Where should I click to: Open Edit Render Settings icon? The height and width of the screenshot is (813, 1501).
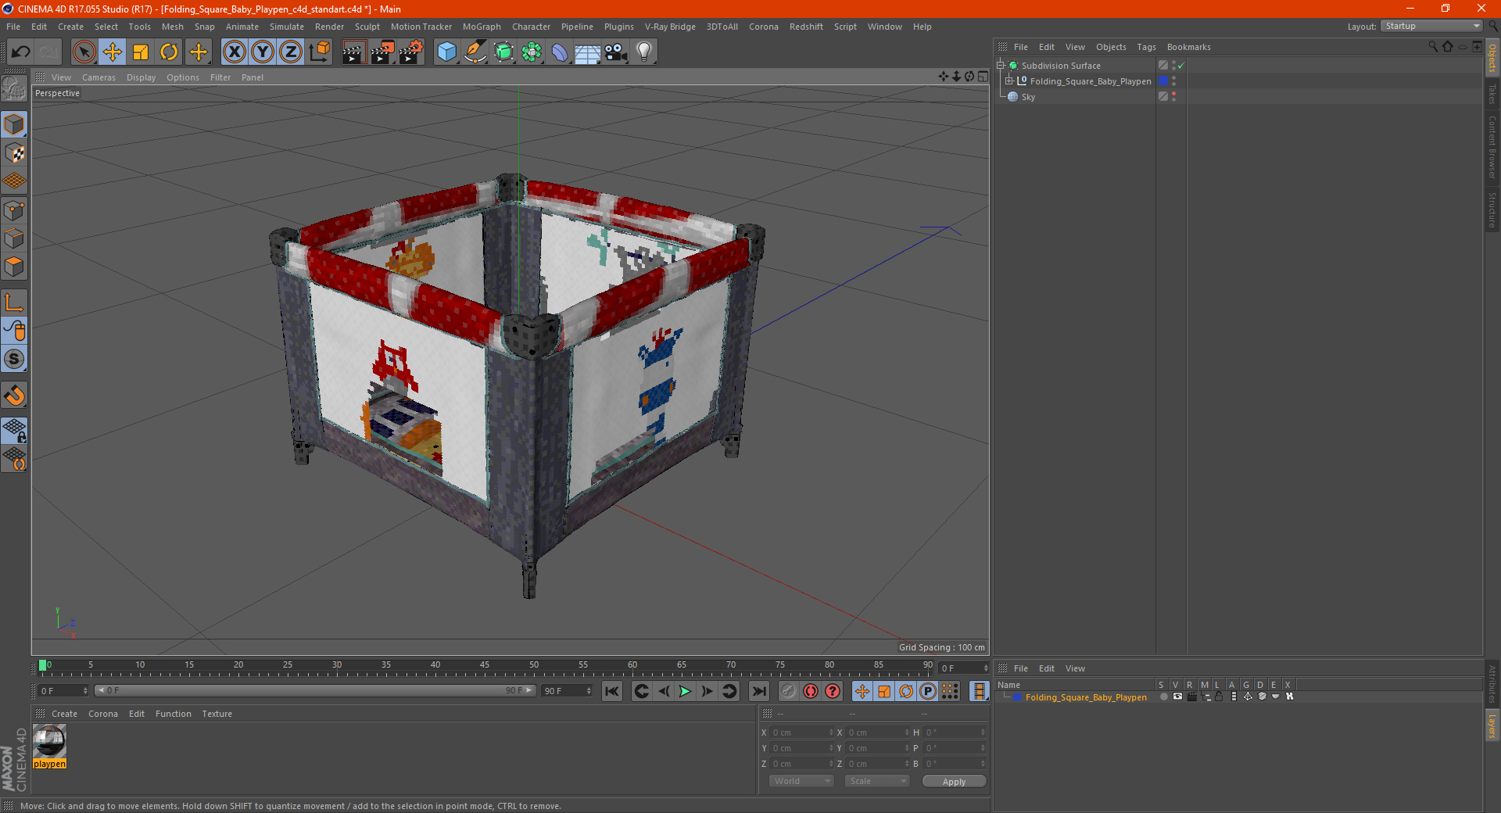411,52
